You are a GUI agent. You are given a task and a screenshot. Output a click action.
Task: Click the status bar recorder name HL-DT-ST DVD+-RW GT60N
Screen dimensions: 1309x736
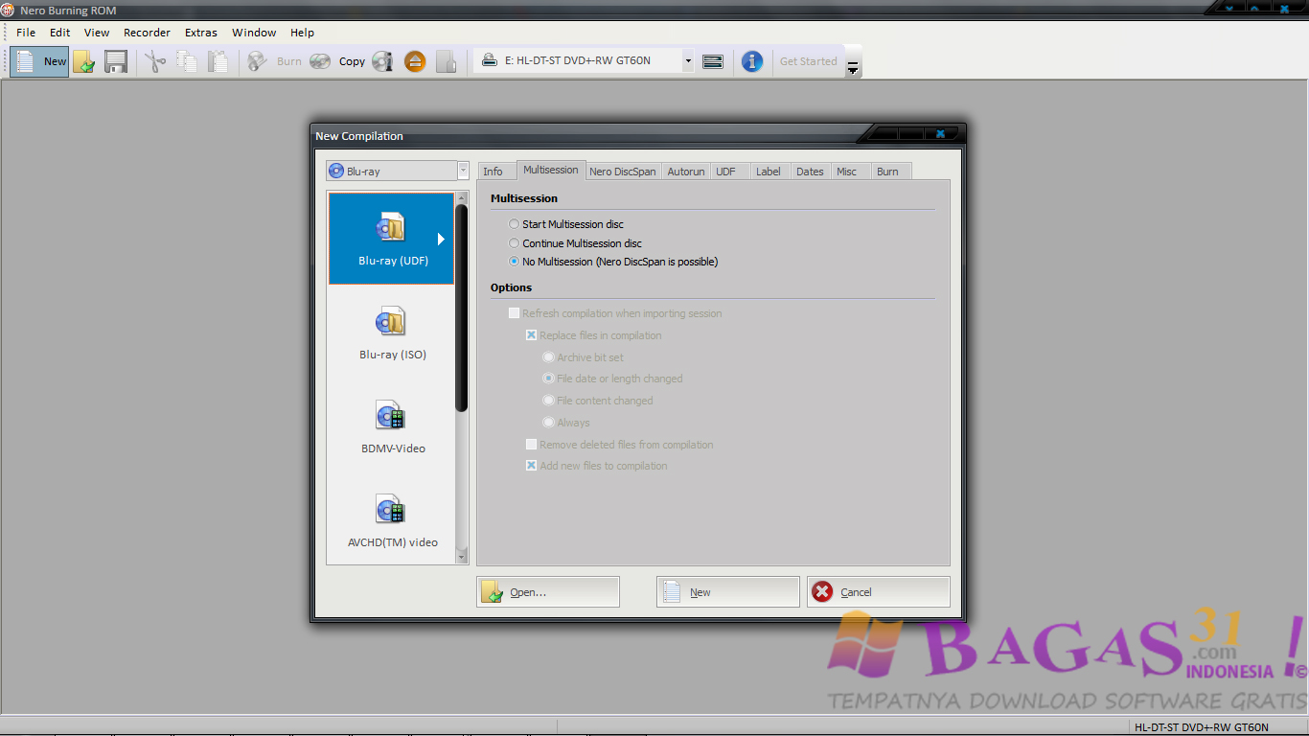[x=1202, y=727]
